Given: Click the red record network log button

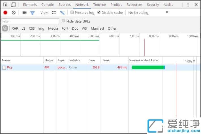Looking at the screenshot, I should coord(5,13).
